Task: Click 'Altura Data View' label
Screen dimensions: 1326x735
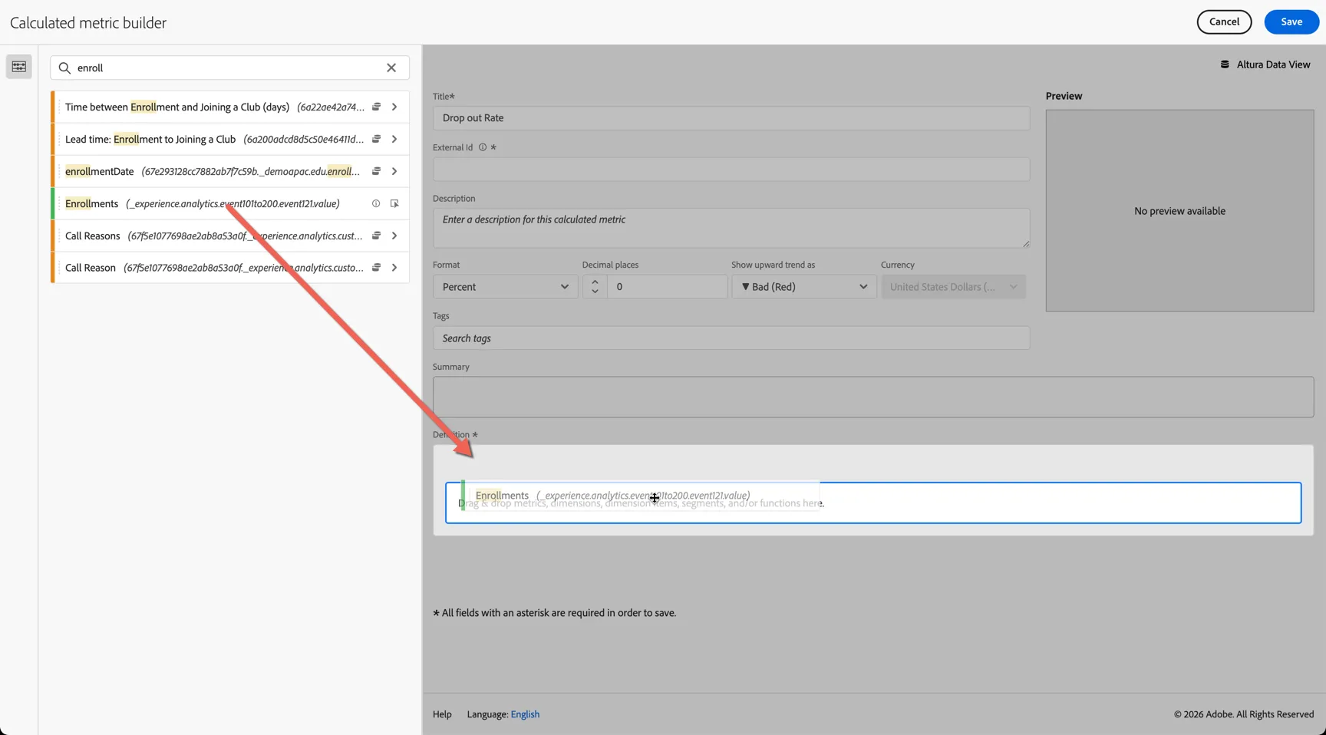Action: click(1273, 64)
